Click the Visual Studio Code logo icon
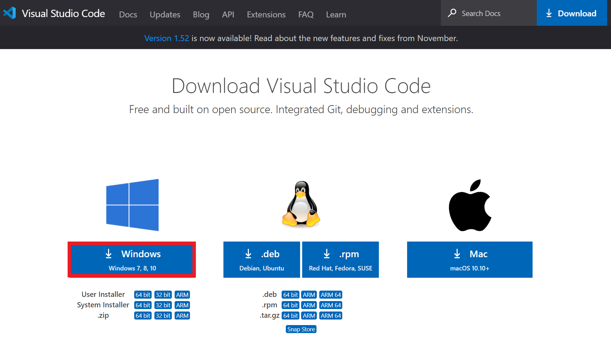Viewport: 611px width, 339px height. (x=9, y=13)
